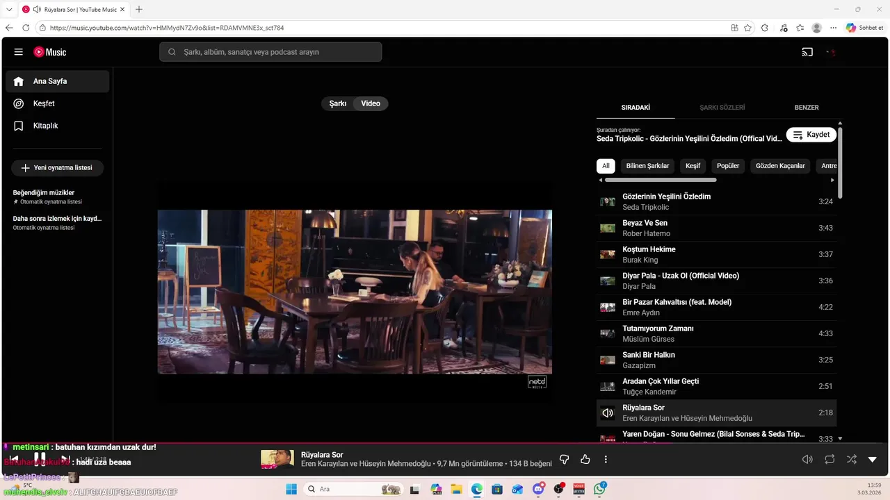The height and width of the screenshot is (500, 890).
Task: Select the Popüler filter chip
Action: click(x=728, y=166)
